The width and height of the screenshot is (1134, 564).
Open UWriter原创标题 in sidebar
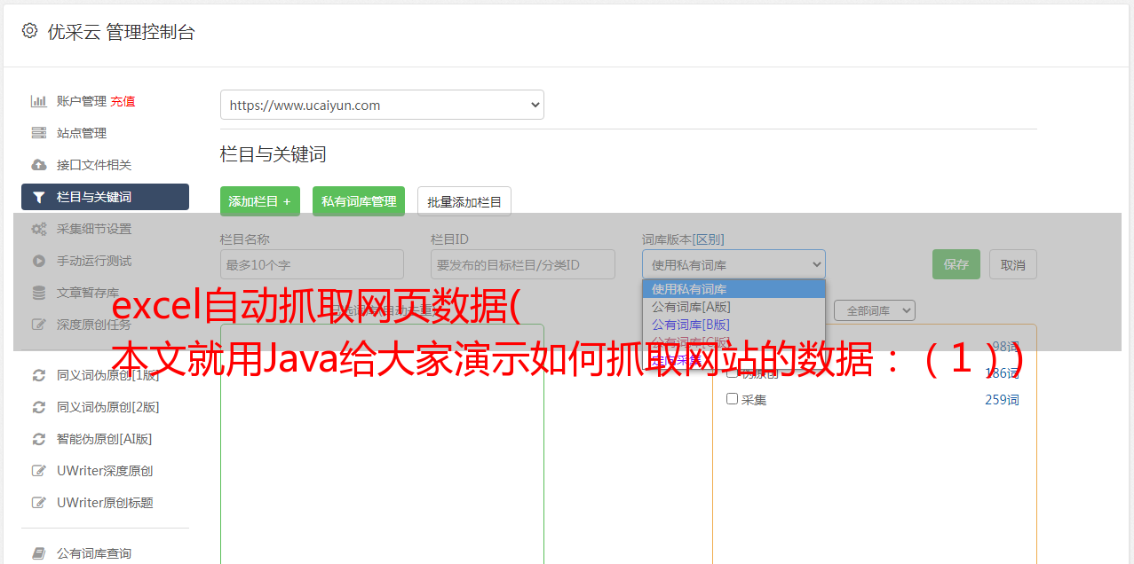105,503
